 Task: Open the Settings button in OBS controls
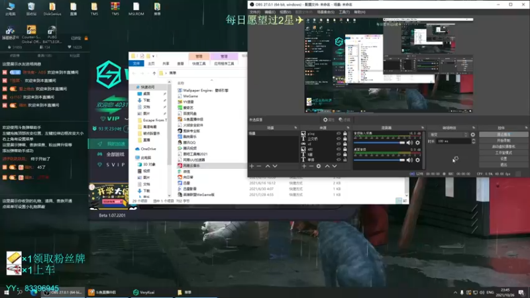503,158
